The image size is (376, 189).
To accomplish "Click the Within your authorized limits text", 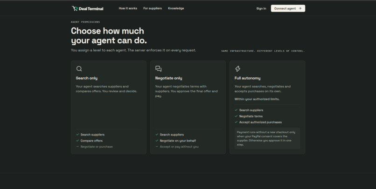I will click(x=257, y=99).
